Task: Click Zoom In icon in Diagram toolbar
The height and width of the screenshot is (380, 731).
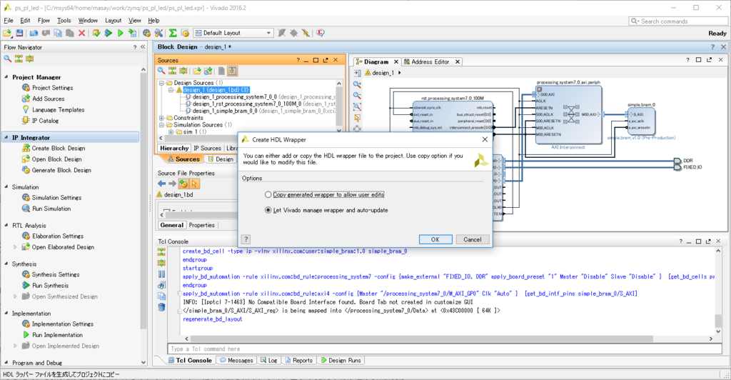Action: click(357, 84)
